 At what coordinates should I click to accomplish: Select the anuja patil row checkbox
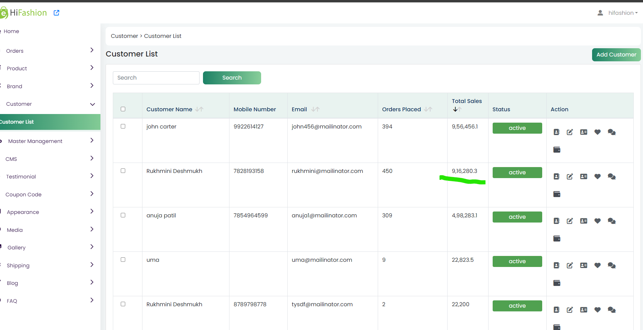[123, 215]
